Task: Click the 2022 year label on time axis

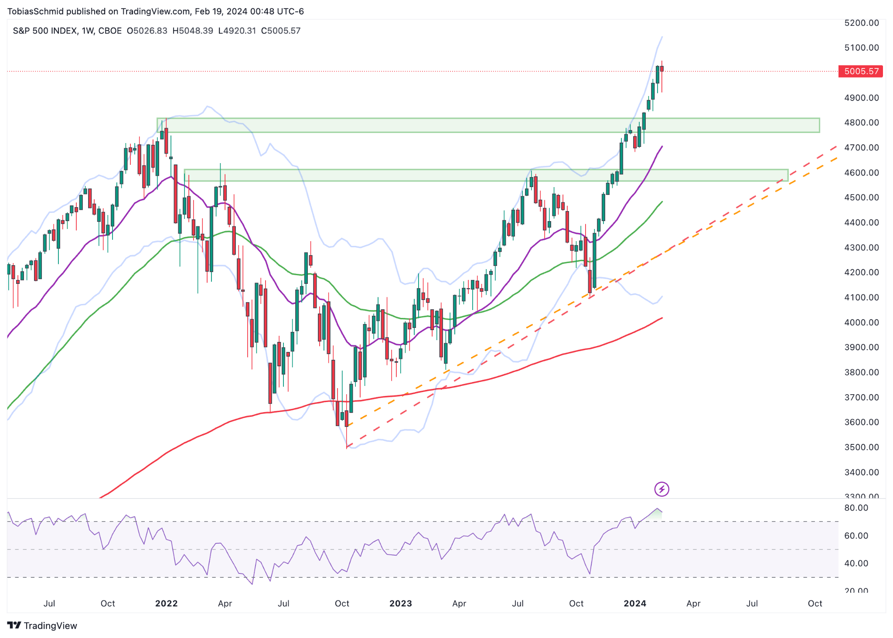Action: pyautogui.click(x=167, y=604)
